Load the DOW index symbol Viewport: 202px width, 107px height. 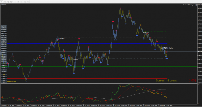click(x=4, y=68)
